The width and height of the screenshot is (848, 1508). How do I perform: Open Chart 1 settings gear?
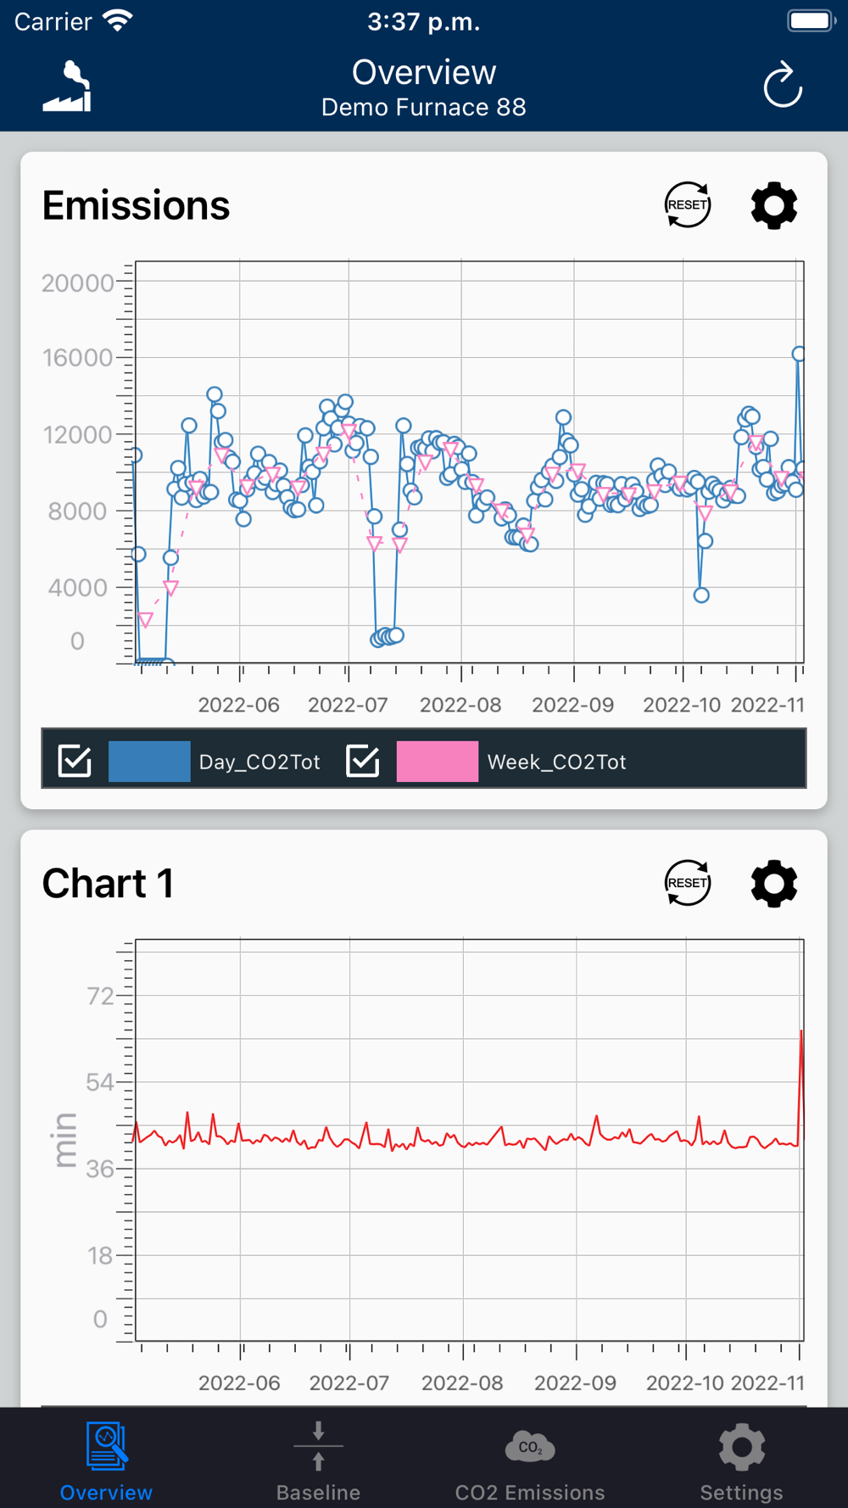pos(774,883)
